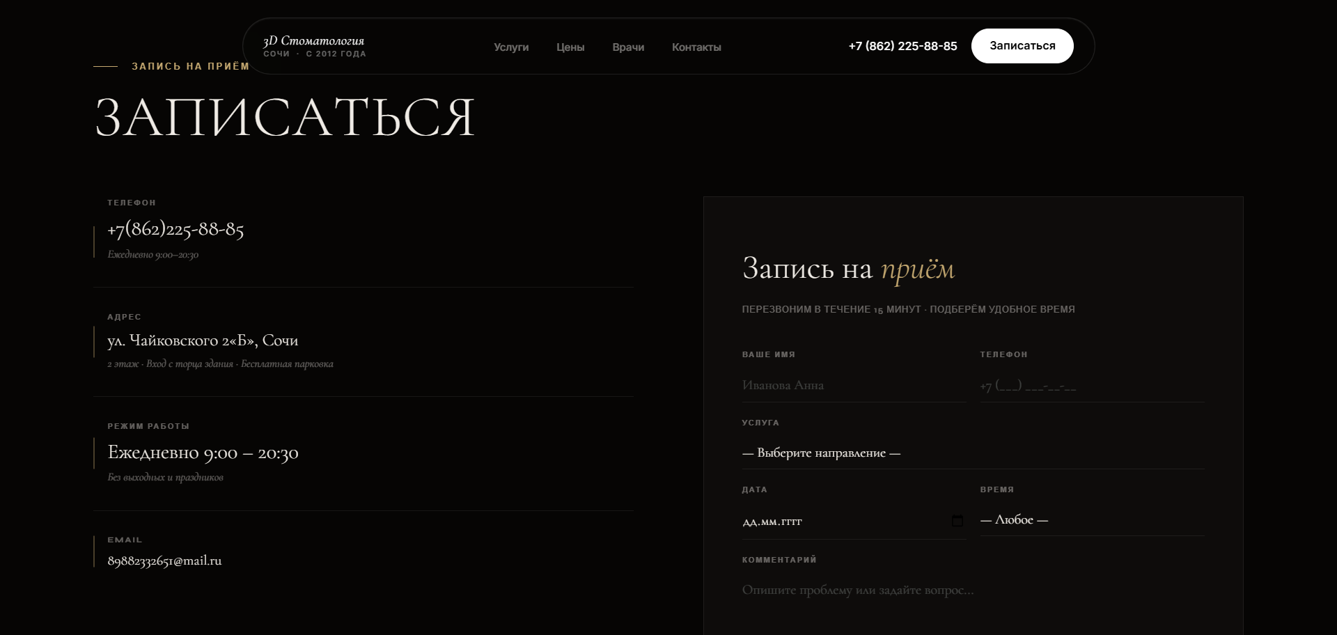Open the Услуги menu item
Screen dimensions: 1337x635
tap(511, 47)
